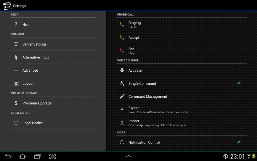Tap the Settings title text
The image size is (257, 161).
20,6
